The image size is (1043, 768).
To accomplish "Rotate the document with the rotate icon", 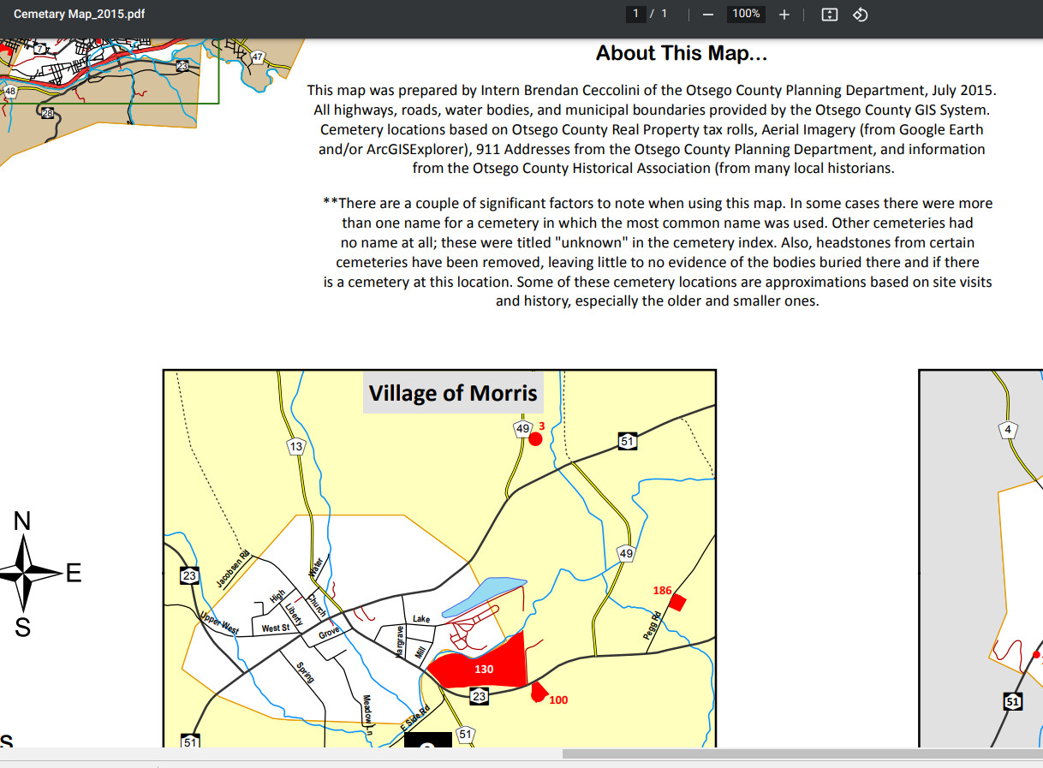I will [861, 15].
